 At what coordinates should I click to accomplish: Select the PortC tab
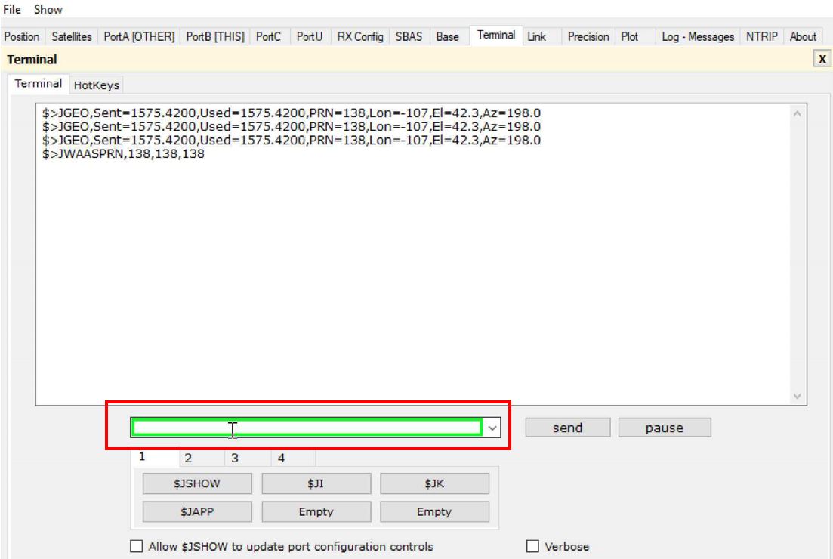[268, 37]
